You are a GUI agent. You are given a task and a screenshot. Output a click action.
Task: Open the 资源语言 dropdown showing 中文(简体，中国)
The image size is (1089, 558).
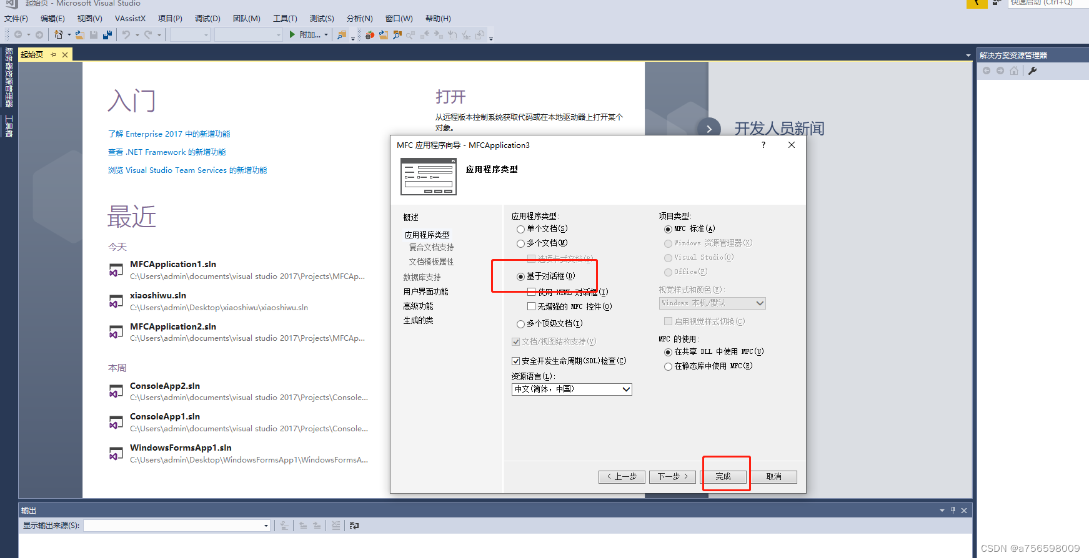click(x=572, y=389)
